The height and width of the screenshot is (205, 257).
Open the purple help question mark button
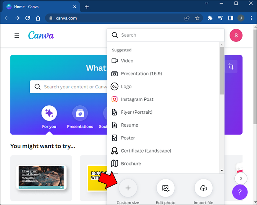click(240, 192)
